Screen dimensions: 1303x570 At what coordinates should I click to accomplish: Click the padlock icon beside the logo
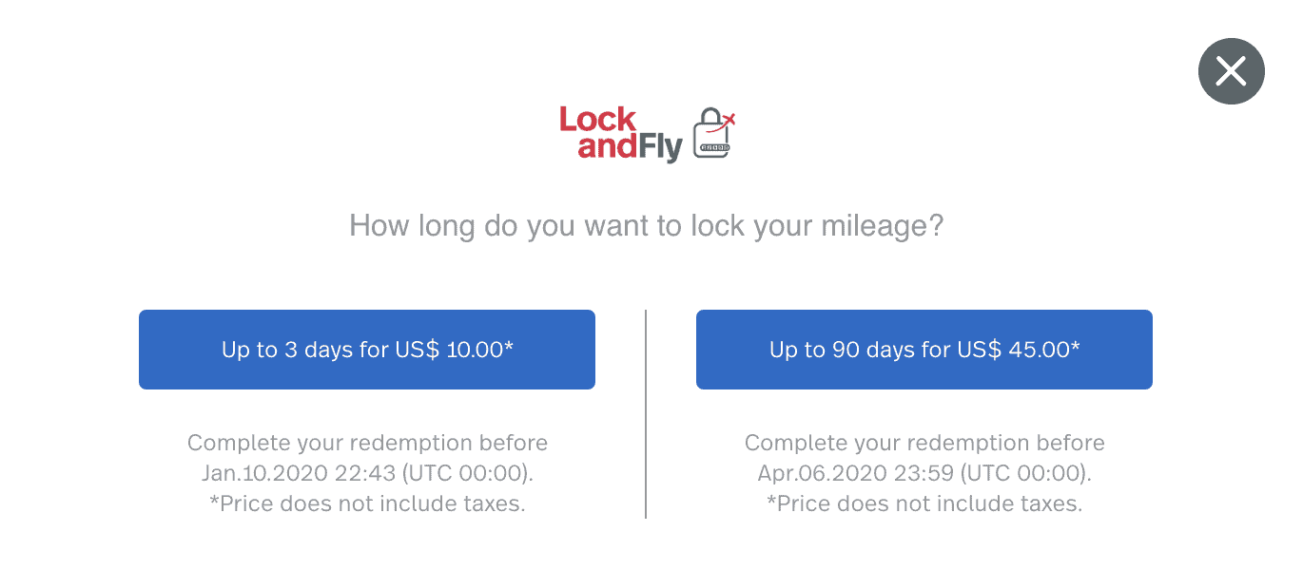[712, 133]
